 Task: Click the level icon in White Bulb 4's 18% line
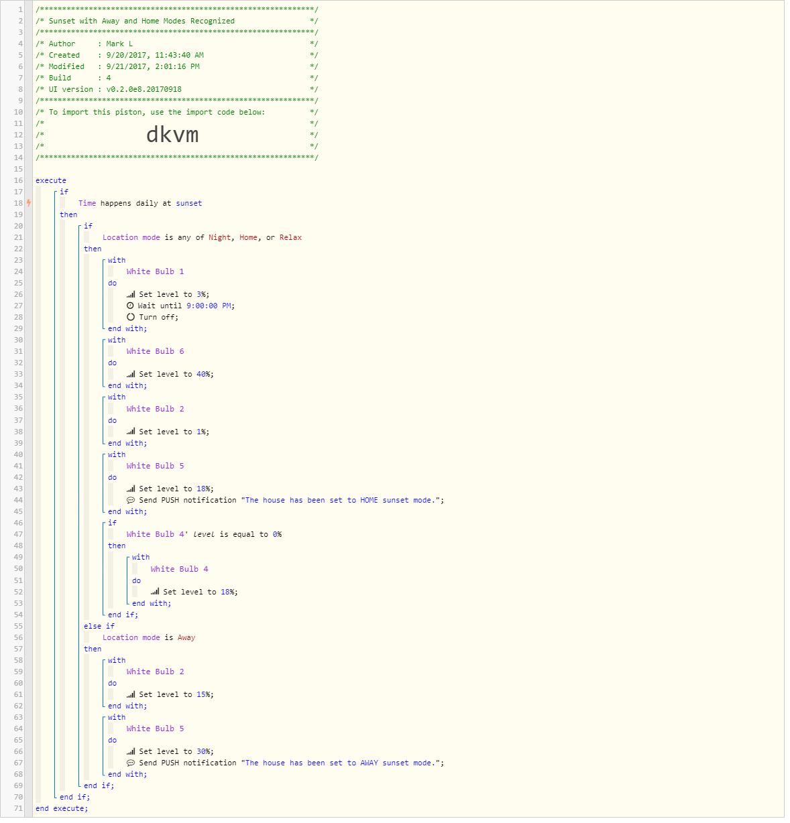[x=155, y=592]
